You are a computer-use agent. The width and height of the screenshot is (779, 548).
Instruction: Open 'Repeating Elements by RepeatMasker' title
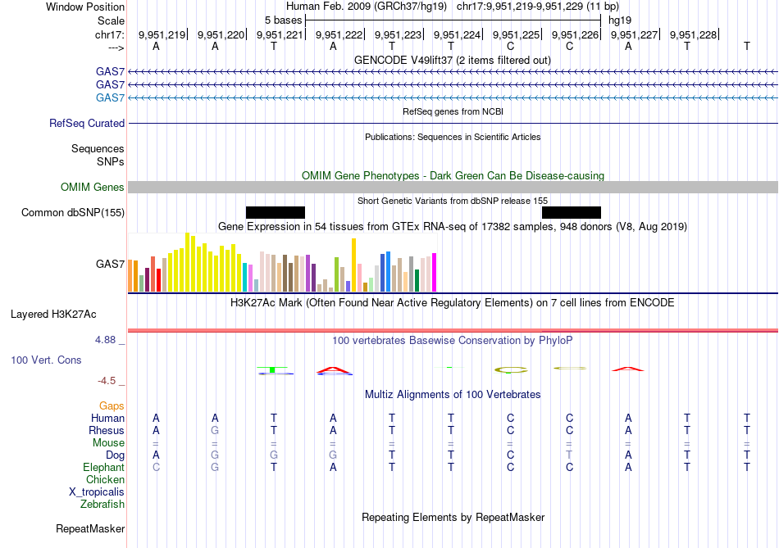click(453, 517)
